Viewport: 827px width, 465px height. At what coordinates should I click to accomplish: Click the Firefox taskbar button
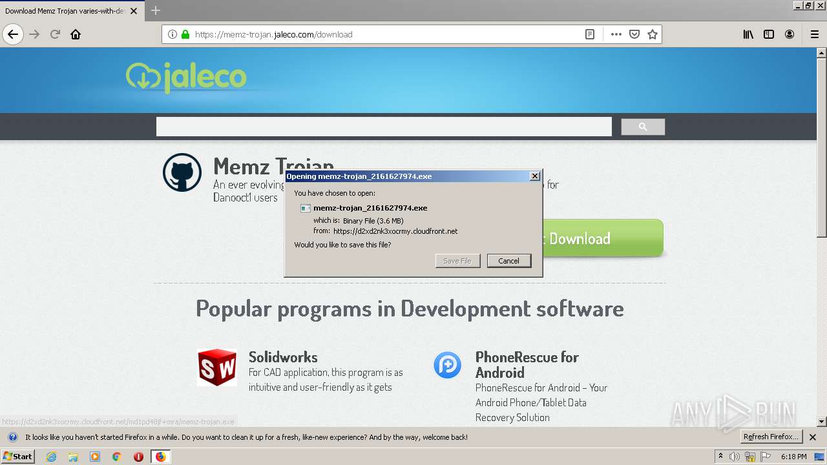pos(160,457)
